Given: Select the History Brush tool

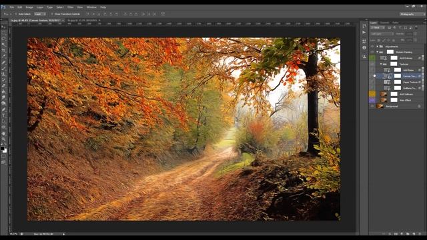Looking at the screenshot, I should pyautogui.click(x=3, y=80).
